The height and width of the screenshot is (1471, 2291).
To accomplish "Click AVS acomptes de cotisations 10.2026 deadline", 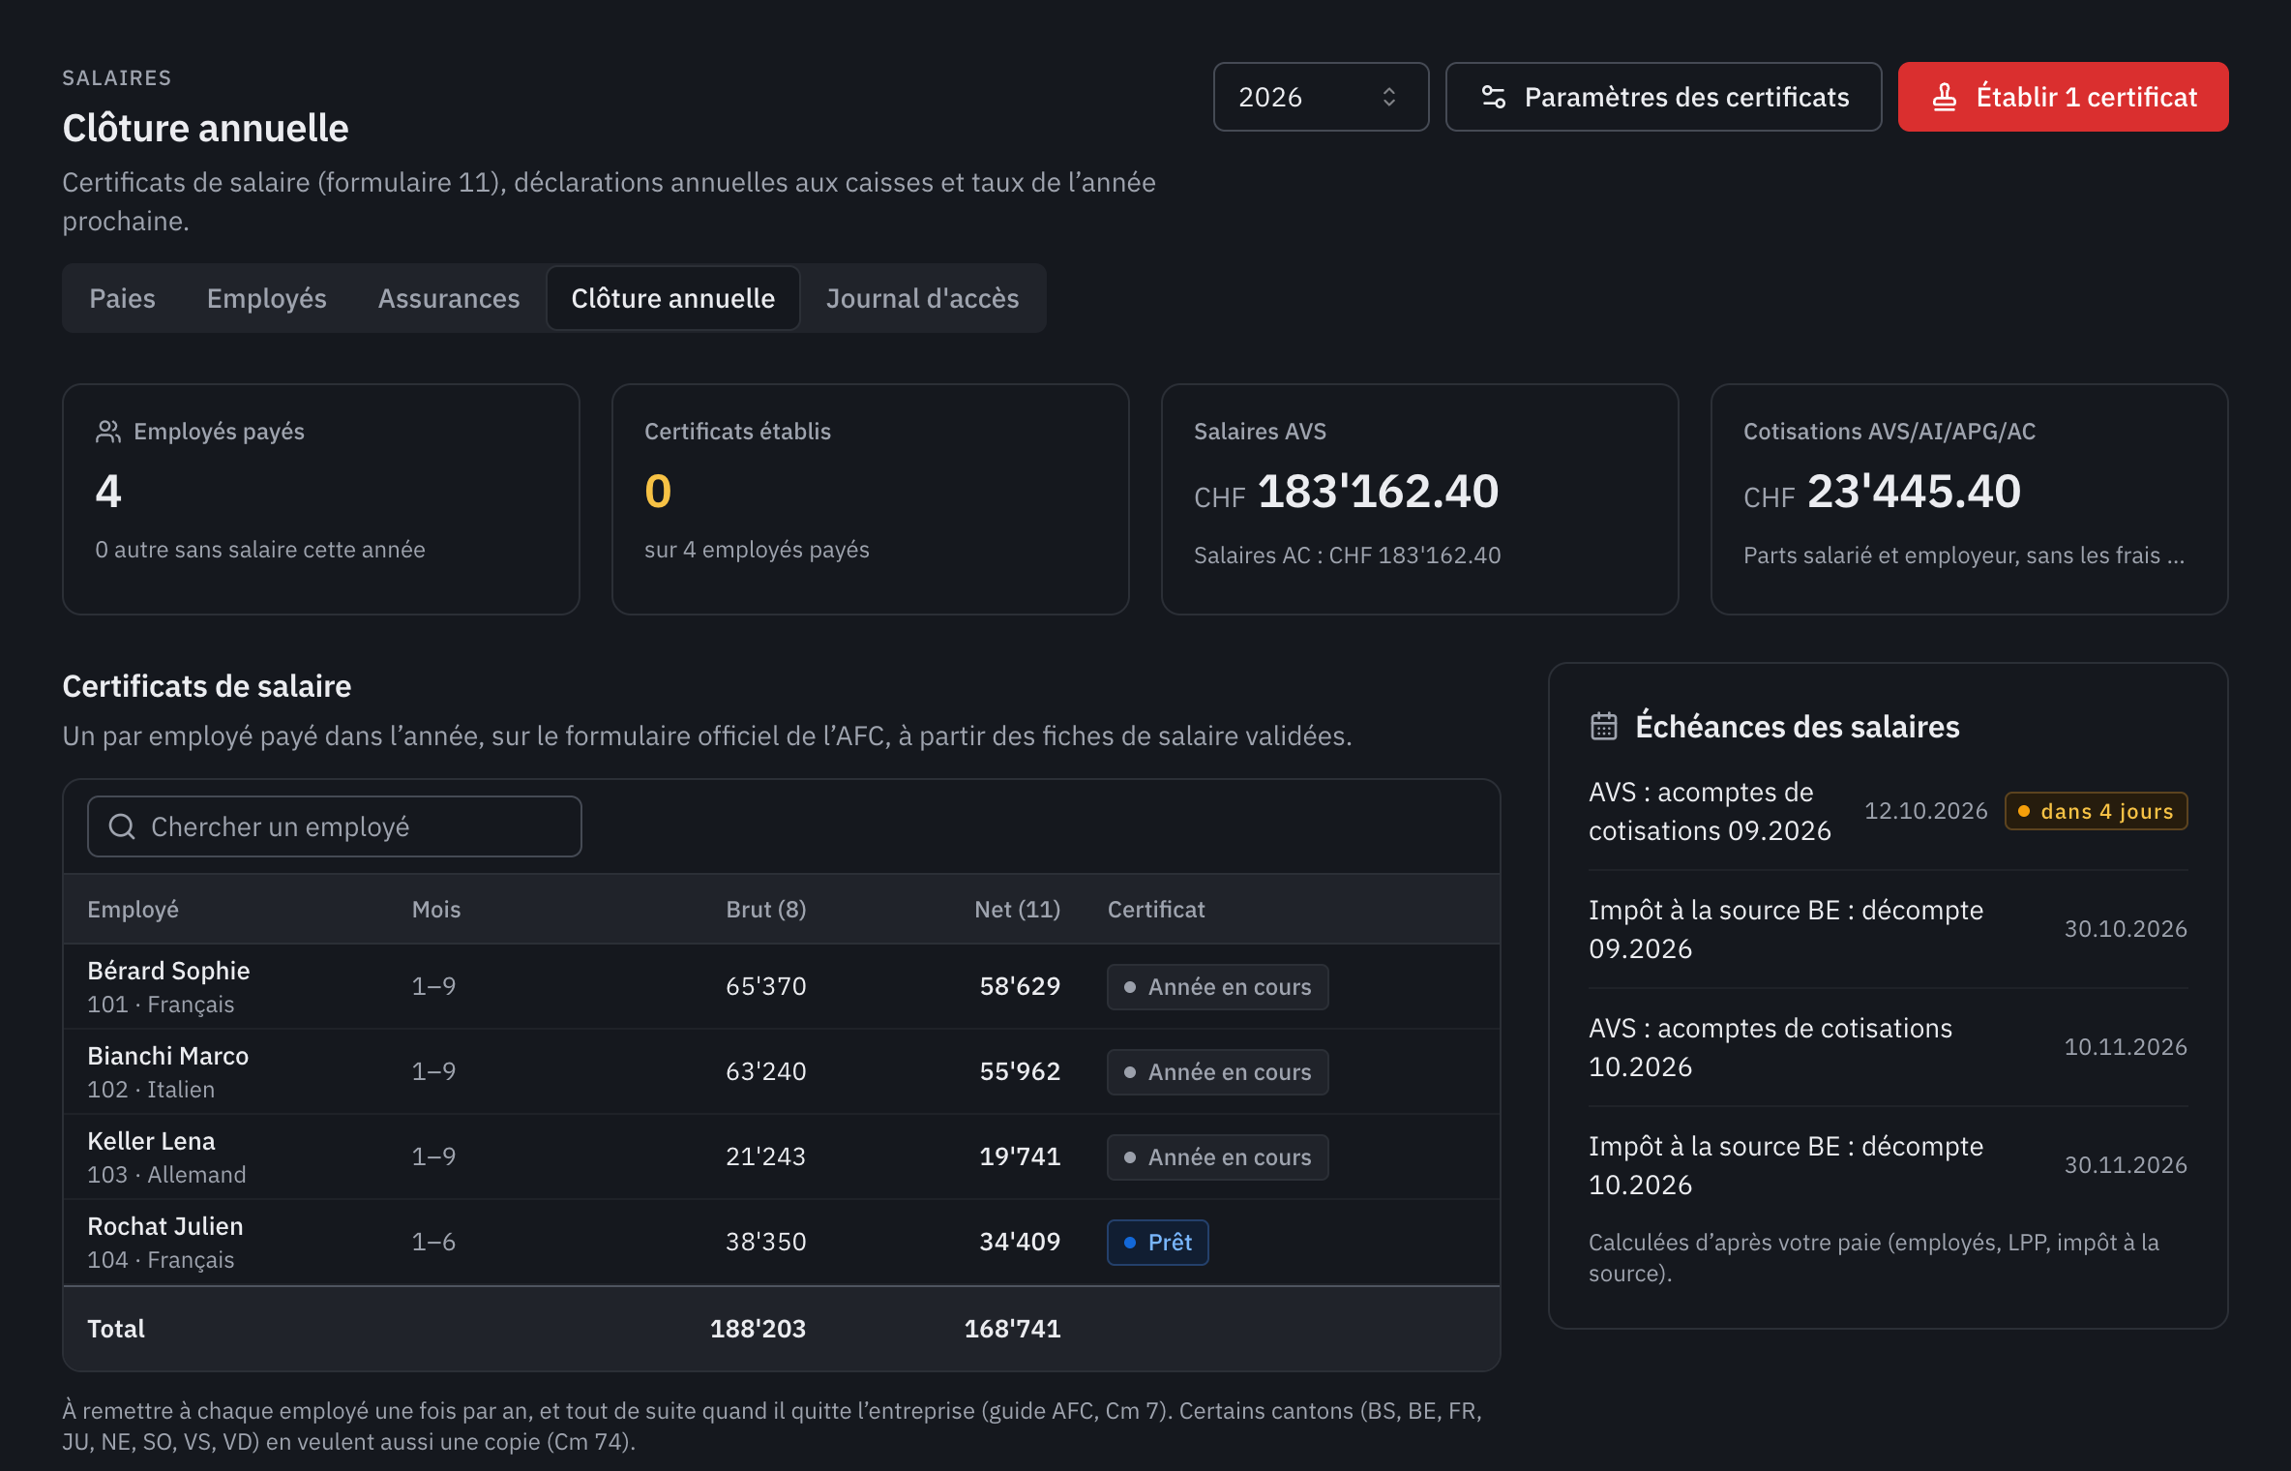I will pyautogui.click(x=1889, y=1047).
